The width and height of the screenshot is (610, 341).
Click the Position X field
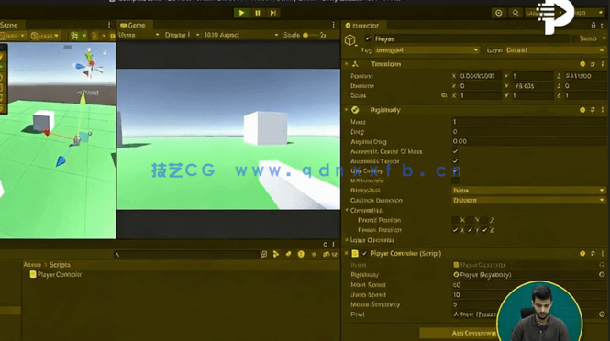(x=480, y=76)
